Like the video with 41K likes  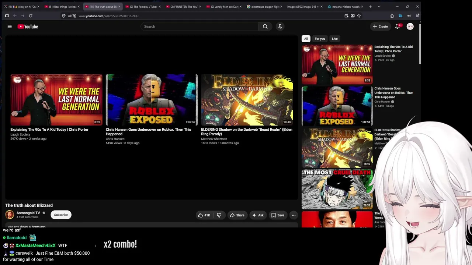(204, 215)
